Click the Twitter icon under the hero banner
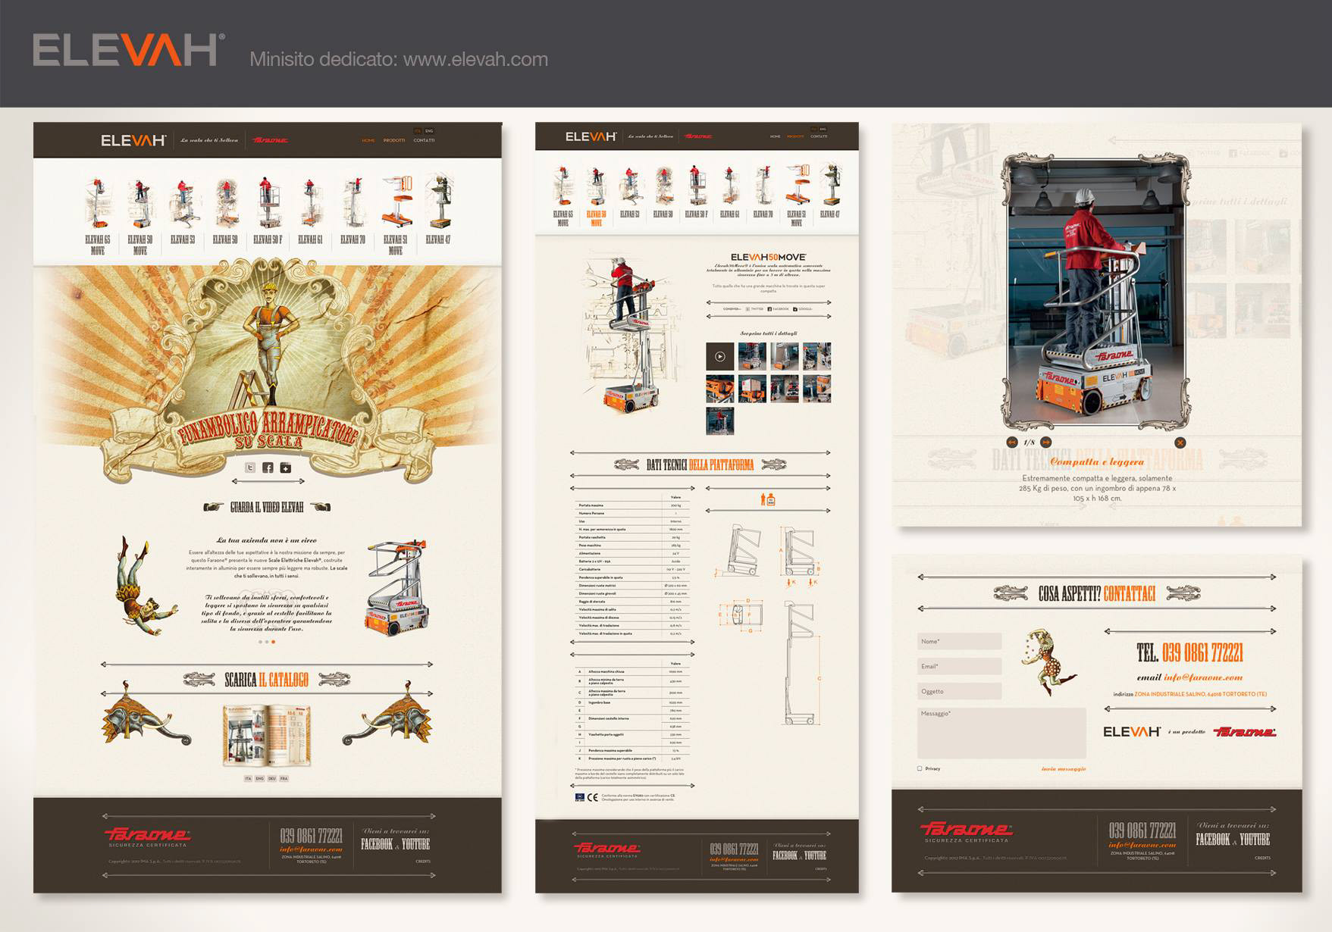Screen dimensions: 1332x932 tap(250, 468)
